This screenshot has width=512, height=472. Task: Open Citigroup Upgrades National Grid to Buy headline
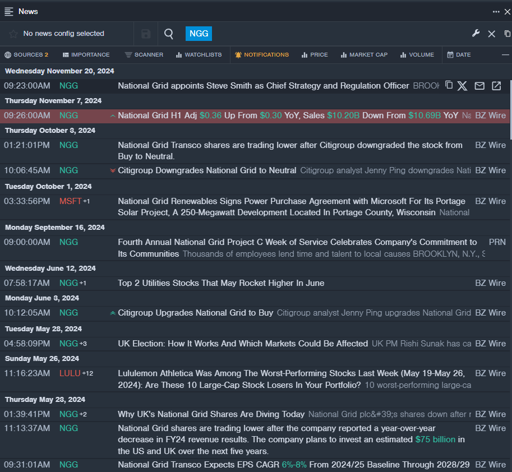(195, 313)
